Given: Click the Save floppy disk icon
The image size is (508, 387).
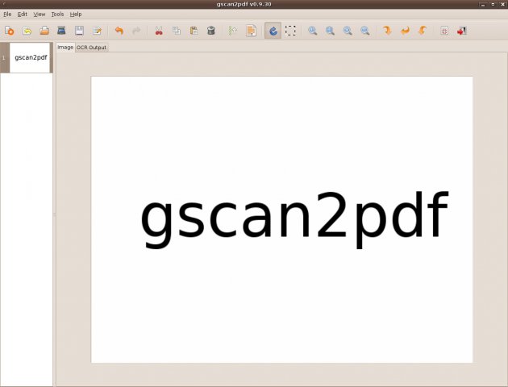Looking at the screenshot, I should [79, 31].
